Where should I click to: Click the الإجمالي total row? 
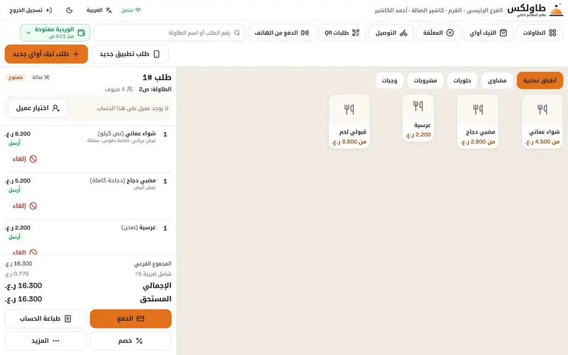88,286
